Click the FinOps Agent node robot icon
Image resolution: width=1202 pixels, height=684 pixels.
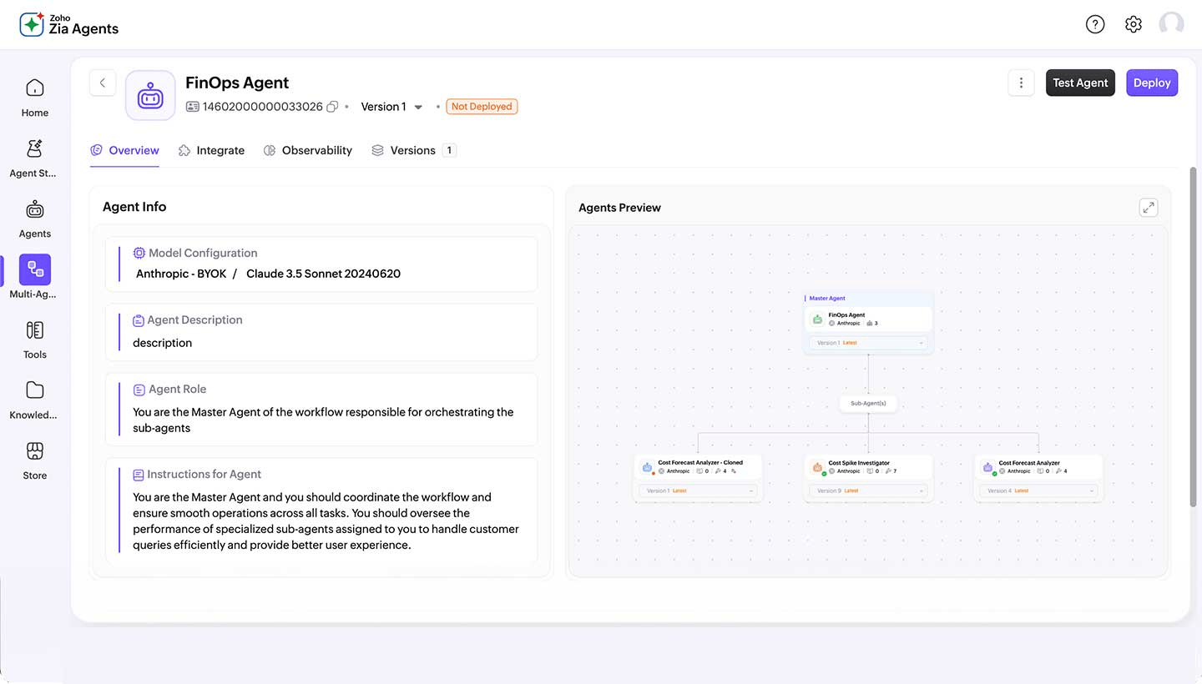[x=818, y=319]
